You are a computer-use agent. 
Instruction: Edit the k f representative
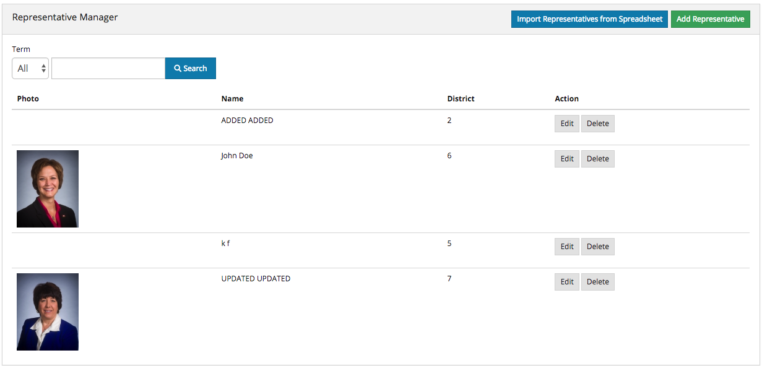tap(567, 247)
